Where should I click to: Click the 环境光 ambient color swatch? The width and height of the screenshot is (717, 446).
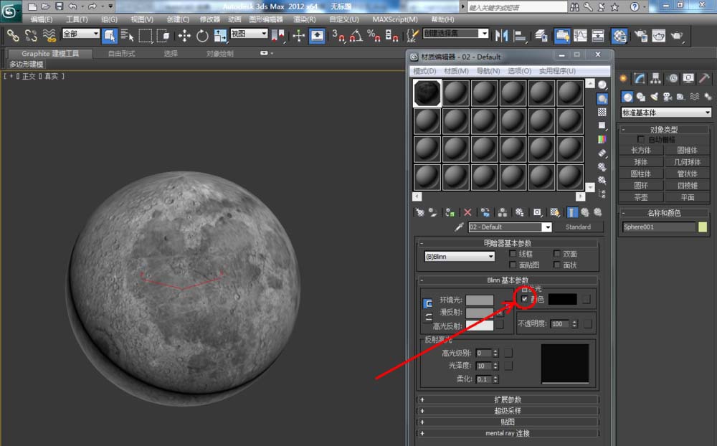click(479, 300)
